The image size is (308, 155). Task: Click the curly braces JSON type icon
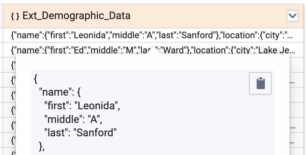pos(15,16)
